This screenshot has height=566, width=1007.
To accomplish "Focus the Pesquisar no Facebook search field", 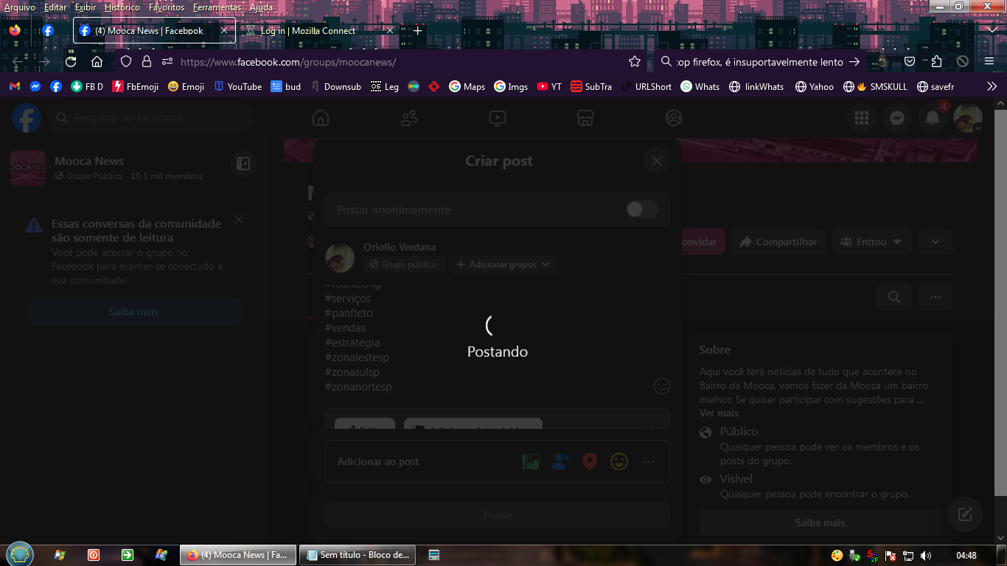I will coord(150,118).
